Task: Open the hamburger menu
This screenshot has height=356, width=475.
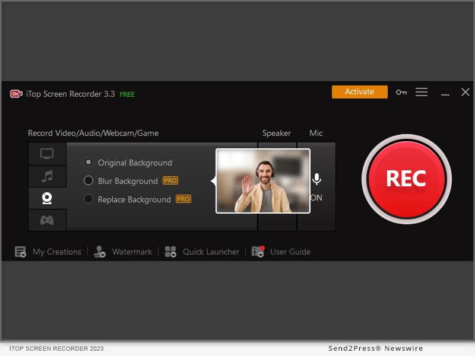Action: point(422,92)
